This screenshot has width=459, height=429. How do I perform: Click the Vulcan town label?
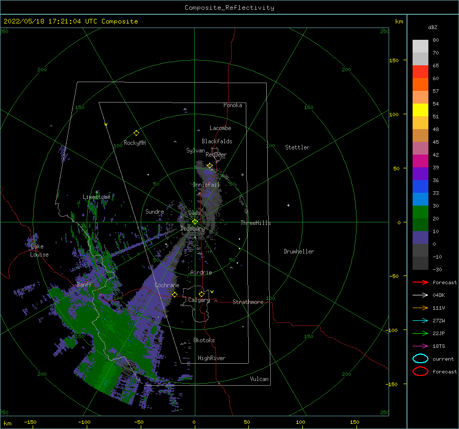tap(260, 379)
